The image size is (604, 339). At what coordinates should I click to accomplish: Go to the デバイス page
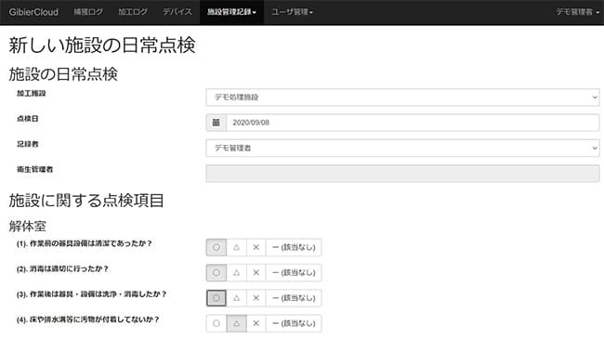177,12
